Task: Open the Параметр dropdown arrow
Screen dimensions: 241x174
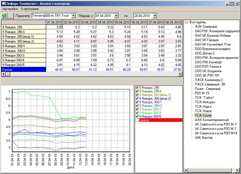Action: 73,16
